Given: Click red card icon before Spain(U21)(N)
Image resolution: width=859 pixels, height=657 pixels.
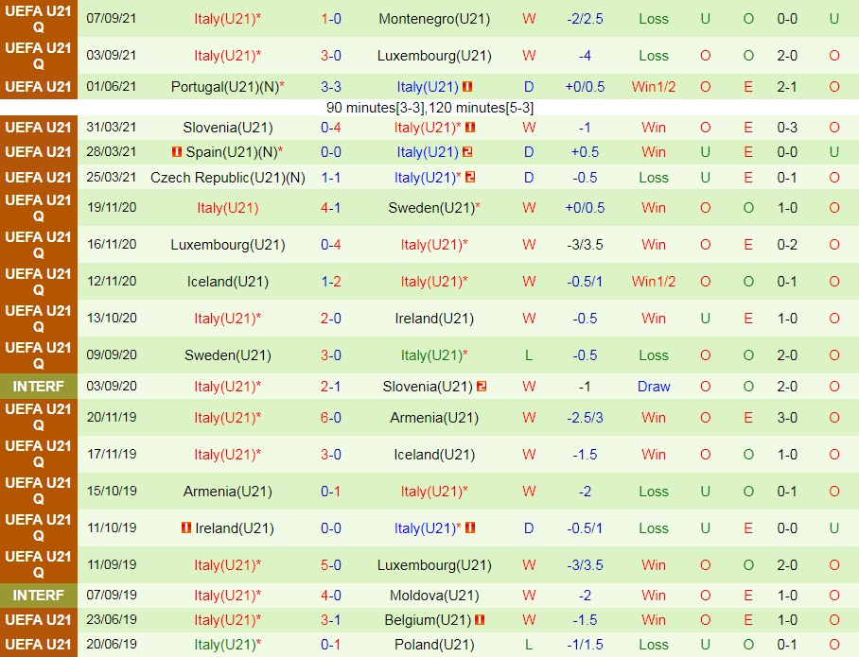Looking at the screenshot, I should [x=176, y=152].
